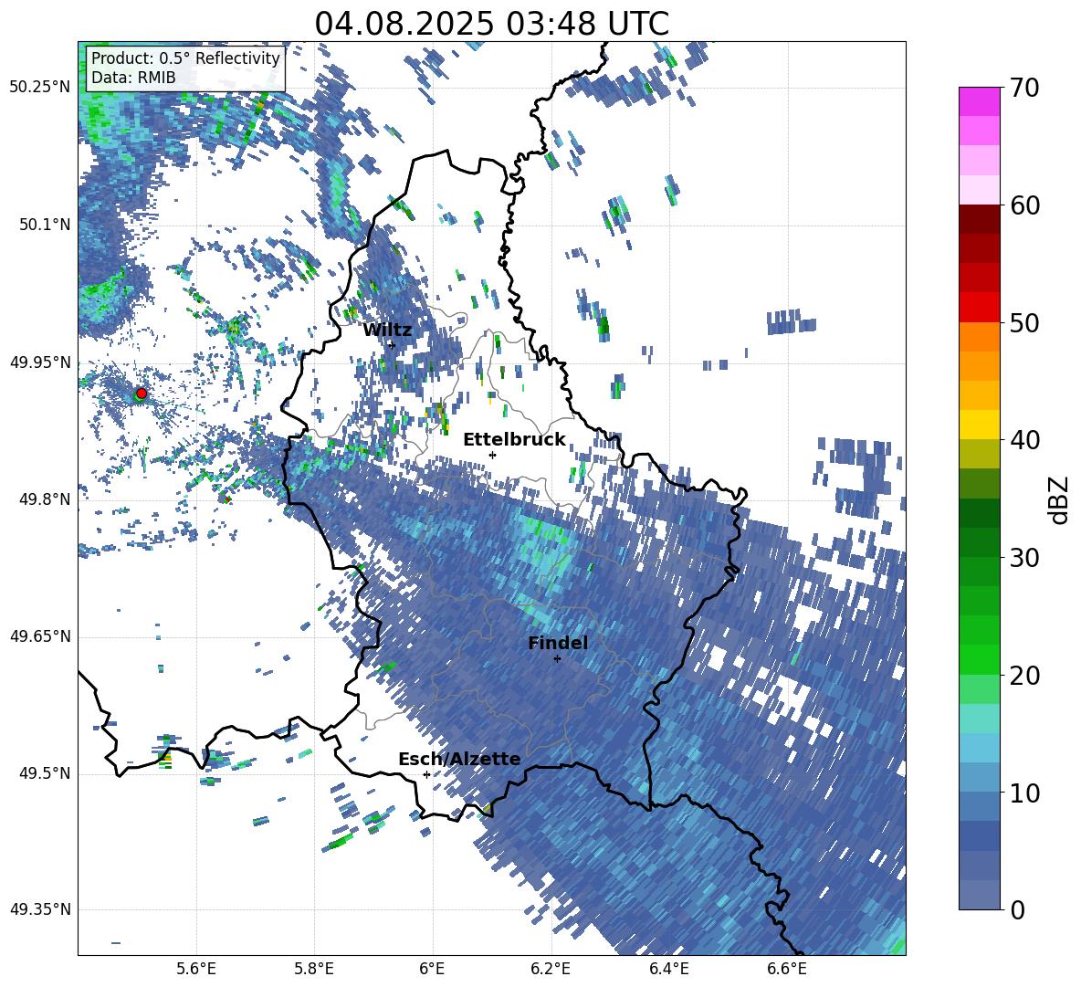This screenshot has height=987, width=1081.
Task: Click the 10 tick on colorbar
Action: (x=1023, y=793)
